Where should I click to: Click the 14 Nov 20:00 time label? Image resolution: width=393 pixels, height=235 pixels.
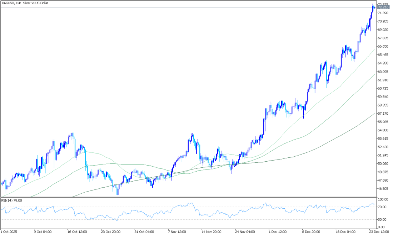[x=211, y=231]
